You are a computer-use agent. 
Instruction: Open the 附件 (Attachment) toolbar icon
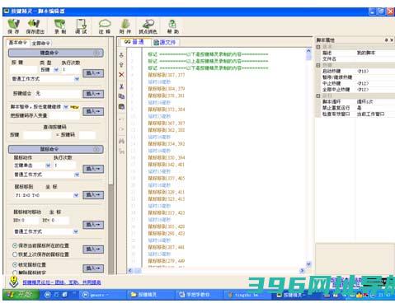125,26
